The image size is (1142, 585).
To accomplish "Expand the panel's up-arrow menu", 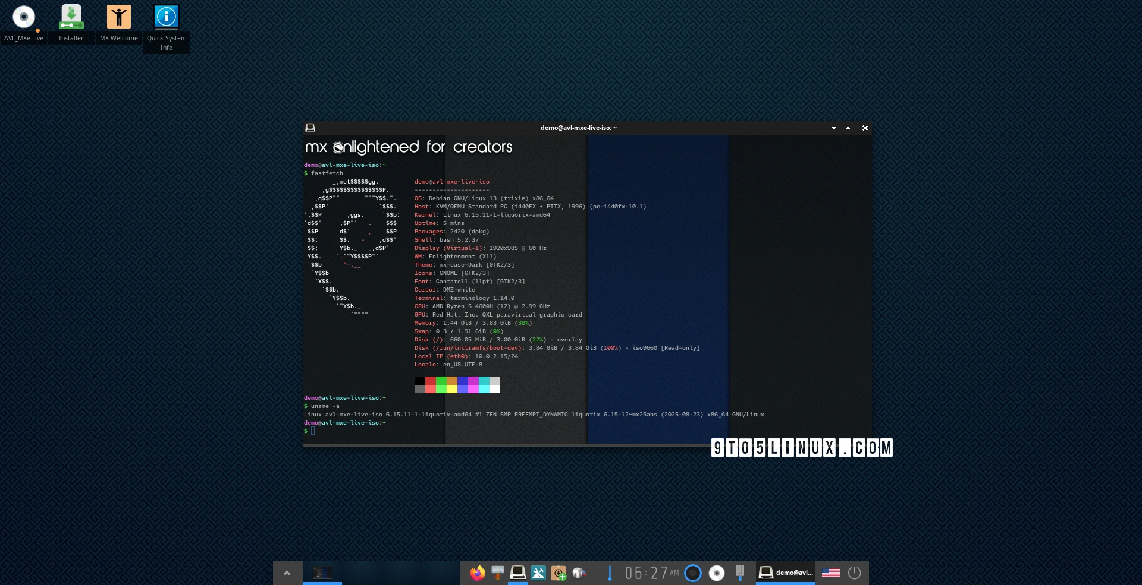I will (287, 573).
